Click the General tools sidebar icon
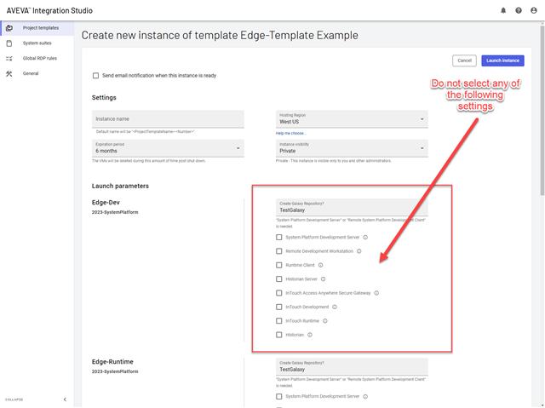The image size is (545, 408). click(x=9, y=73)
